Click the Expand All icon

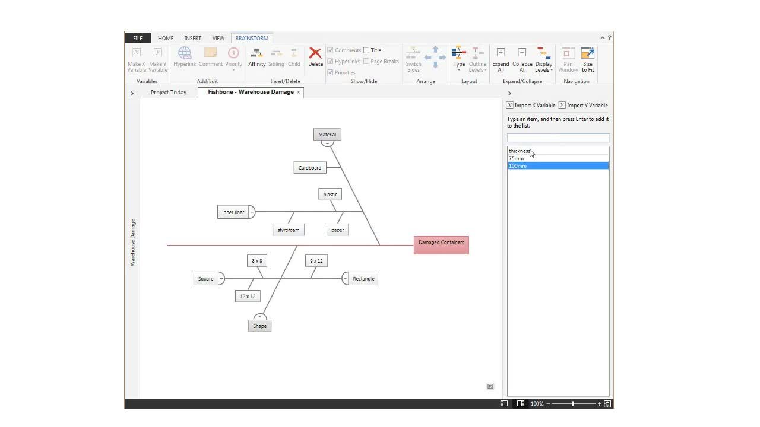coord(501,53)
